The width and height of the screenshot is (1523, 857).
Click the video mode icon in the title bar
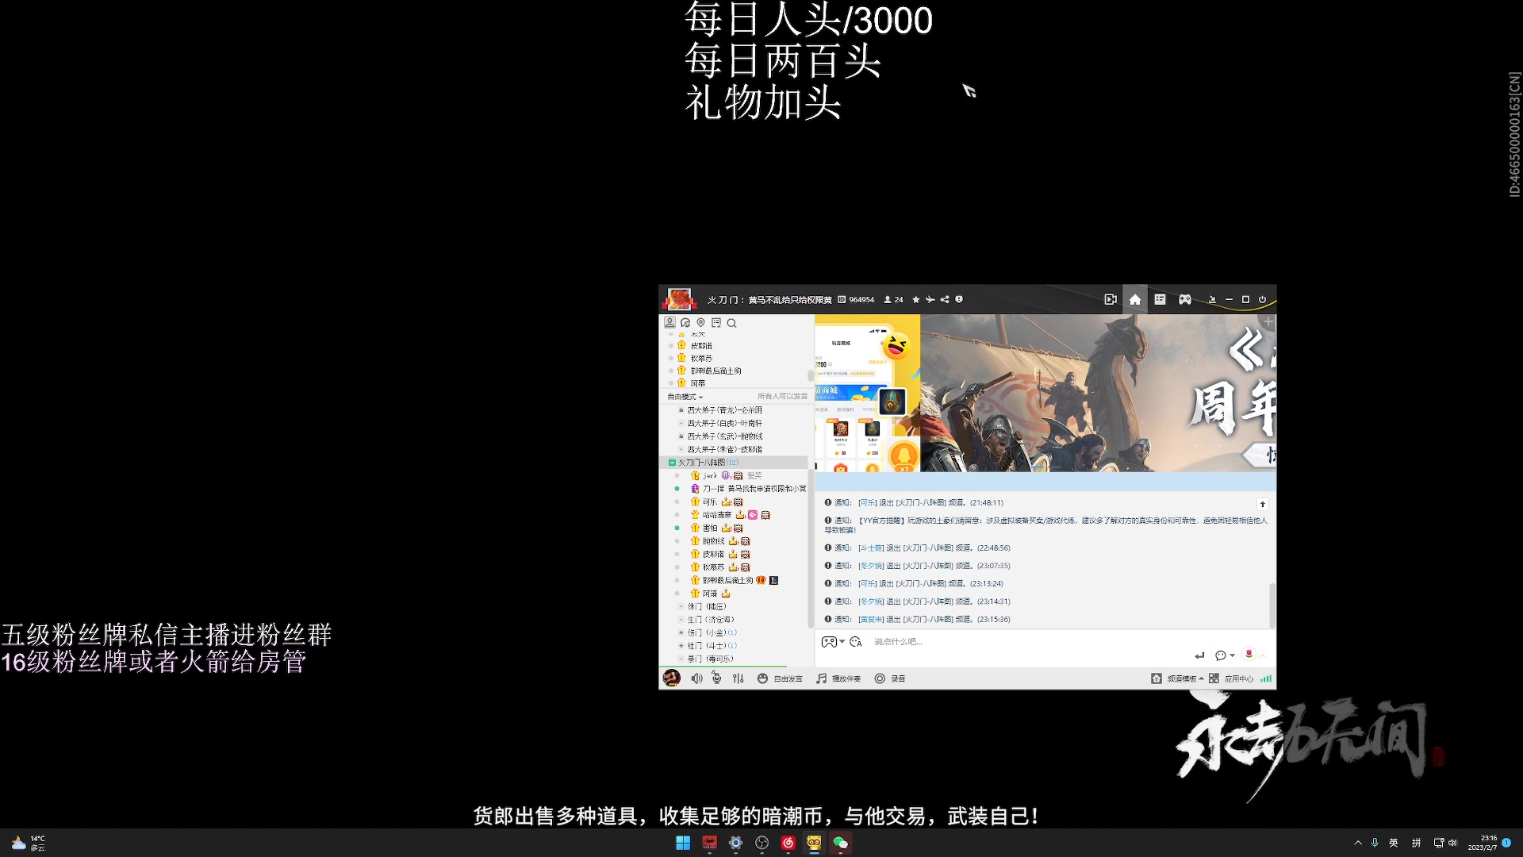tap(1111, 299)
